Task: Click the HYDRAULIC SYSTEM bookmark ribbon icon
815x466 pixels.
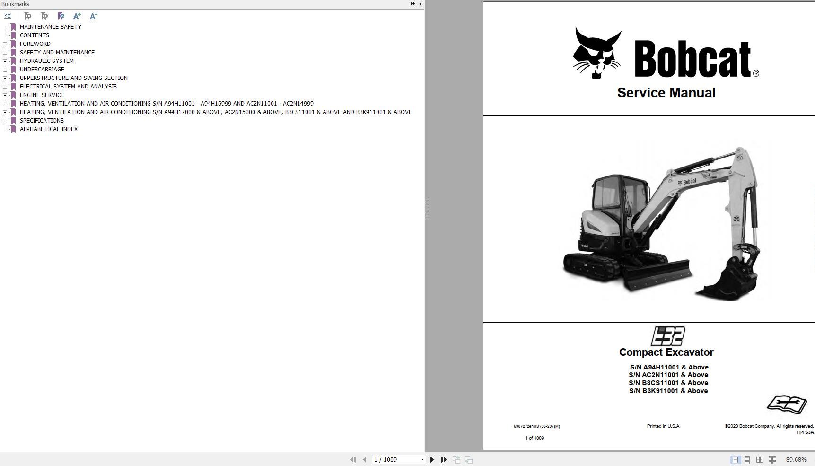Action: click(x=13, y=61)
